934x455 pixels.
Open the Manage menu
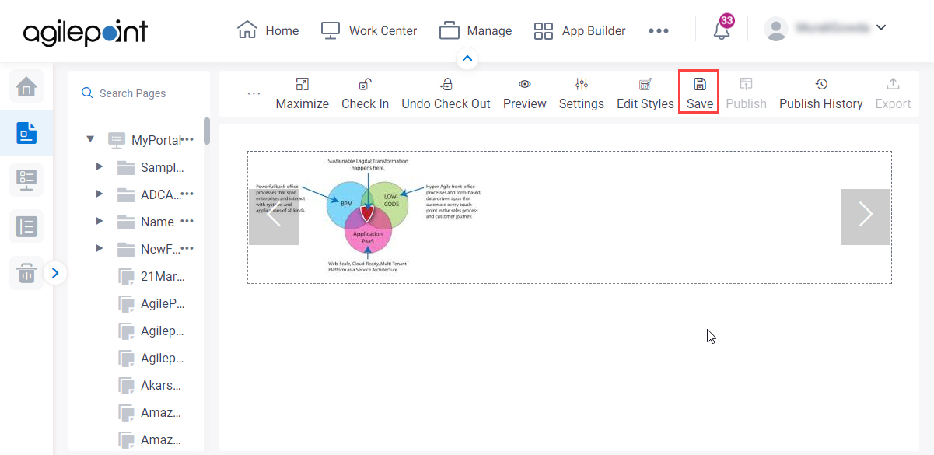pos(475,31)
